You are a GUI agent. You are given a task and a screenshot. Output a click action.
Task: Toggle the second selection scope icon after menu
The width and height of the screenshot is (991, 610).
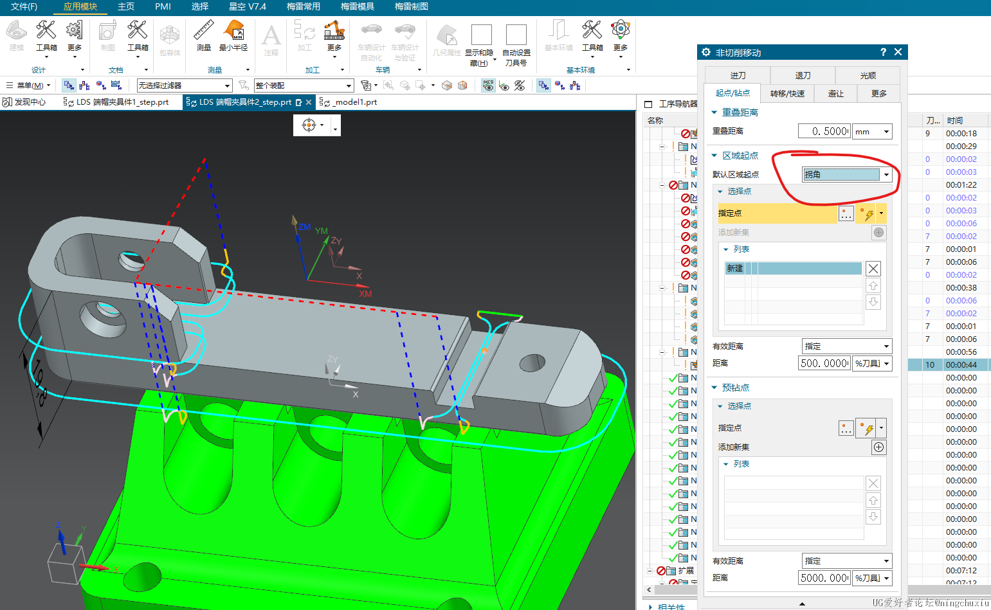click(84, 85)
